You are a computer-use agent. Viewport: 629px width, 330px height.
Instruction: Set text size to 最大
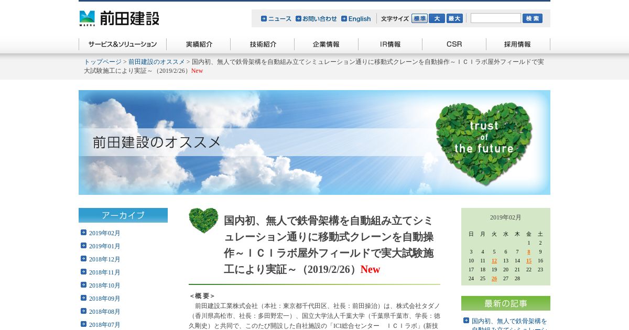[454, 18]
